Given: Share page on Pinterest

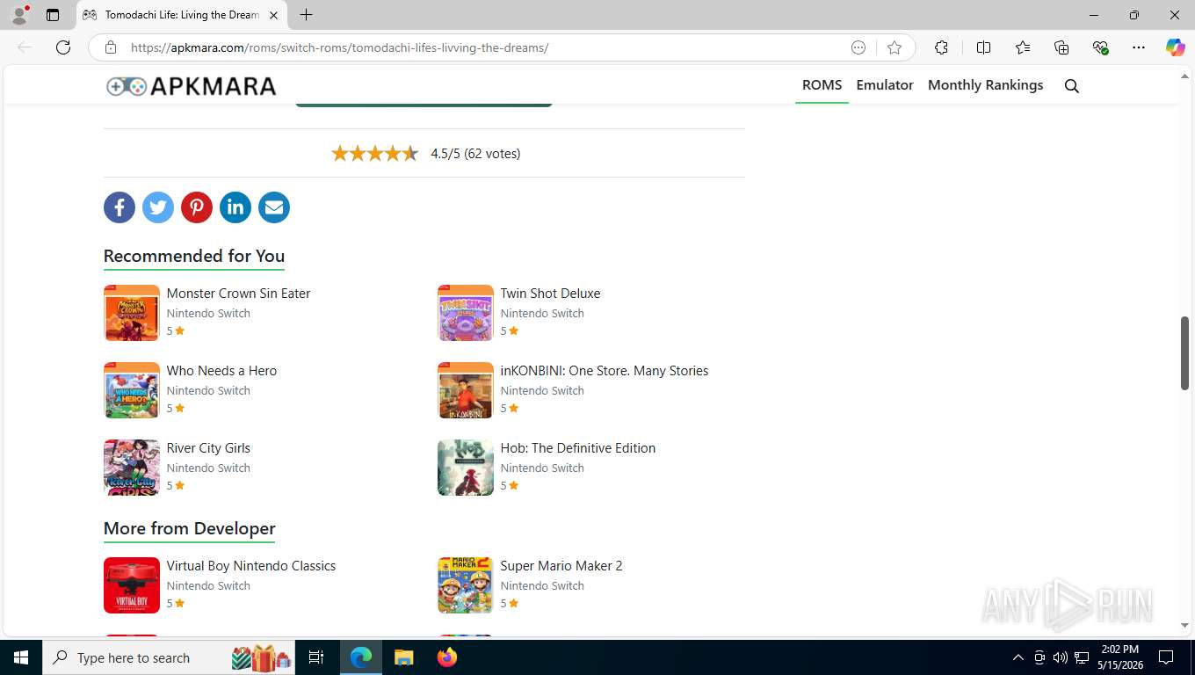Looking at the screenshot, I should click(197, 207).
